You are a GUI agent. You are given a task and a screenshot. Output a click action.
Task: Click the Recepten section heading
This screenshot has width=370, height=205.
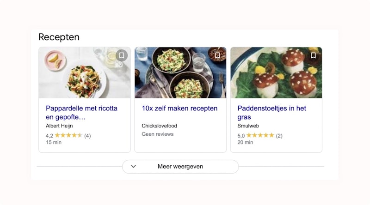click(59, 37)
